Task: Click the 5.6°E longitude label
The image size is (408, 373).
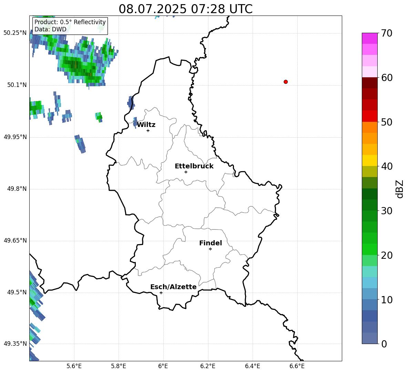Action: [x=74, y=366]
